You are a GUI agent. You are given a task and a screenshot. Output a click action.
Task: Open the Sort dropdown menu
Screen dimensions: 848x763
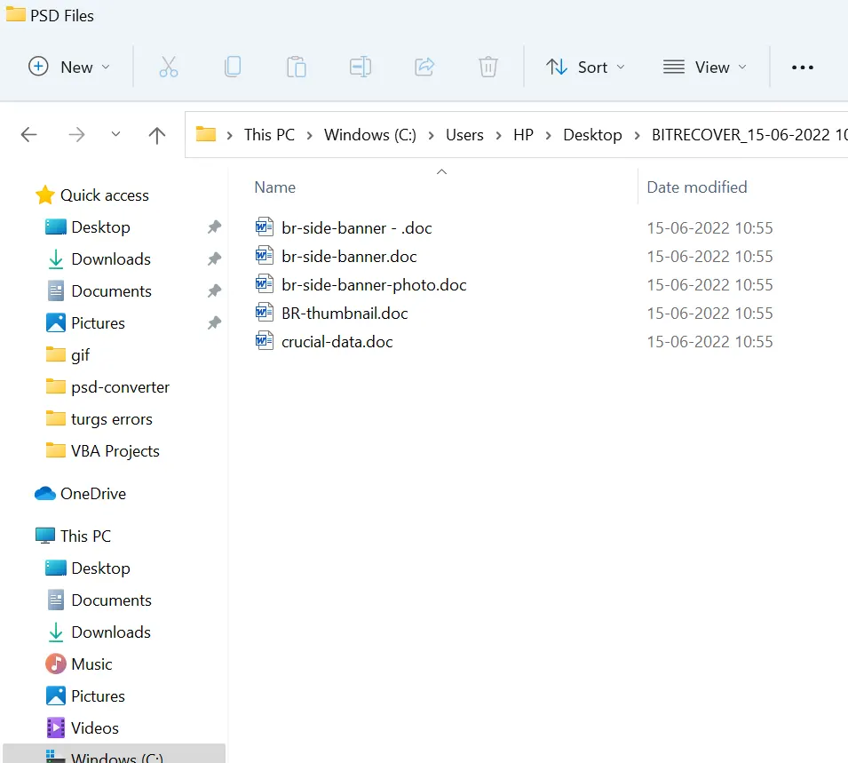pos(585,67)
